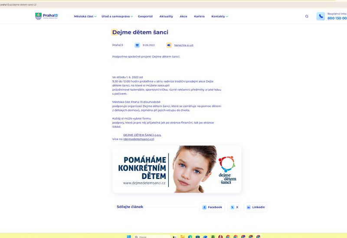Click the text Ve středu 1. 6. 2022 od

[128, 77]
